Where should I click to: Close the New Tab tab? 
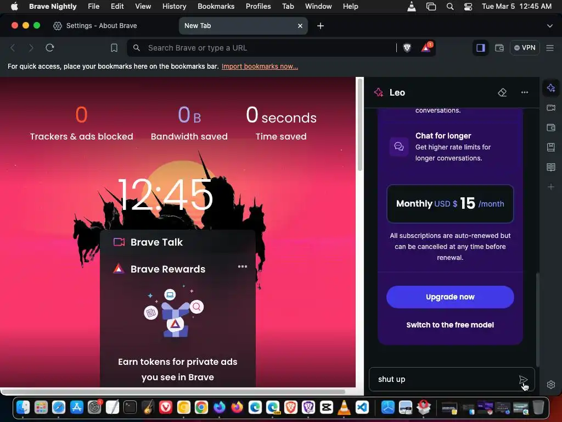(300, 26)
